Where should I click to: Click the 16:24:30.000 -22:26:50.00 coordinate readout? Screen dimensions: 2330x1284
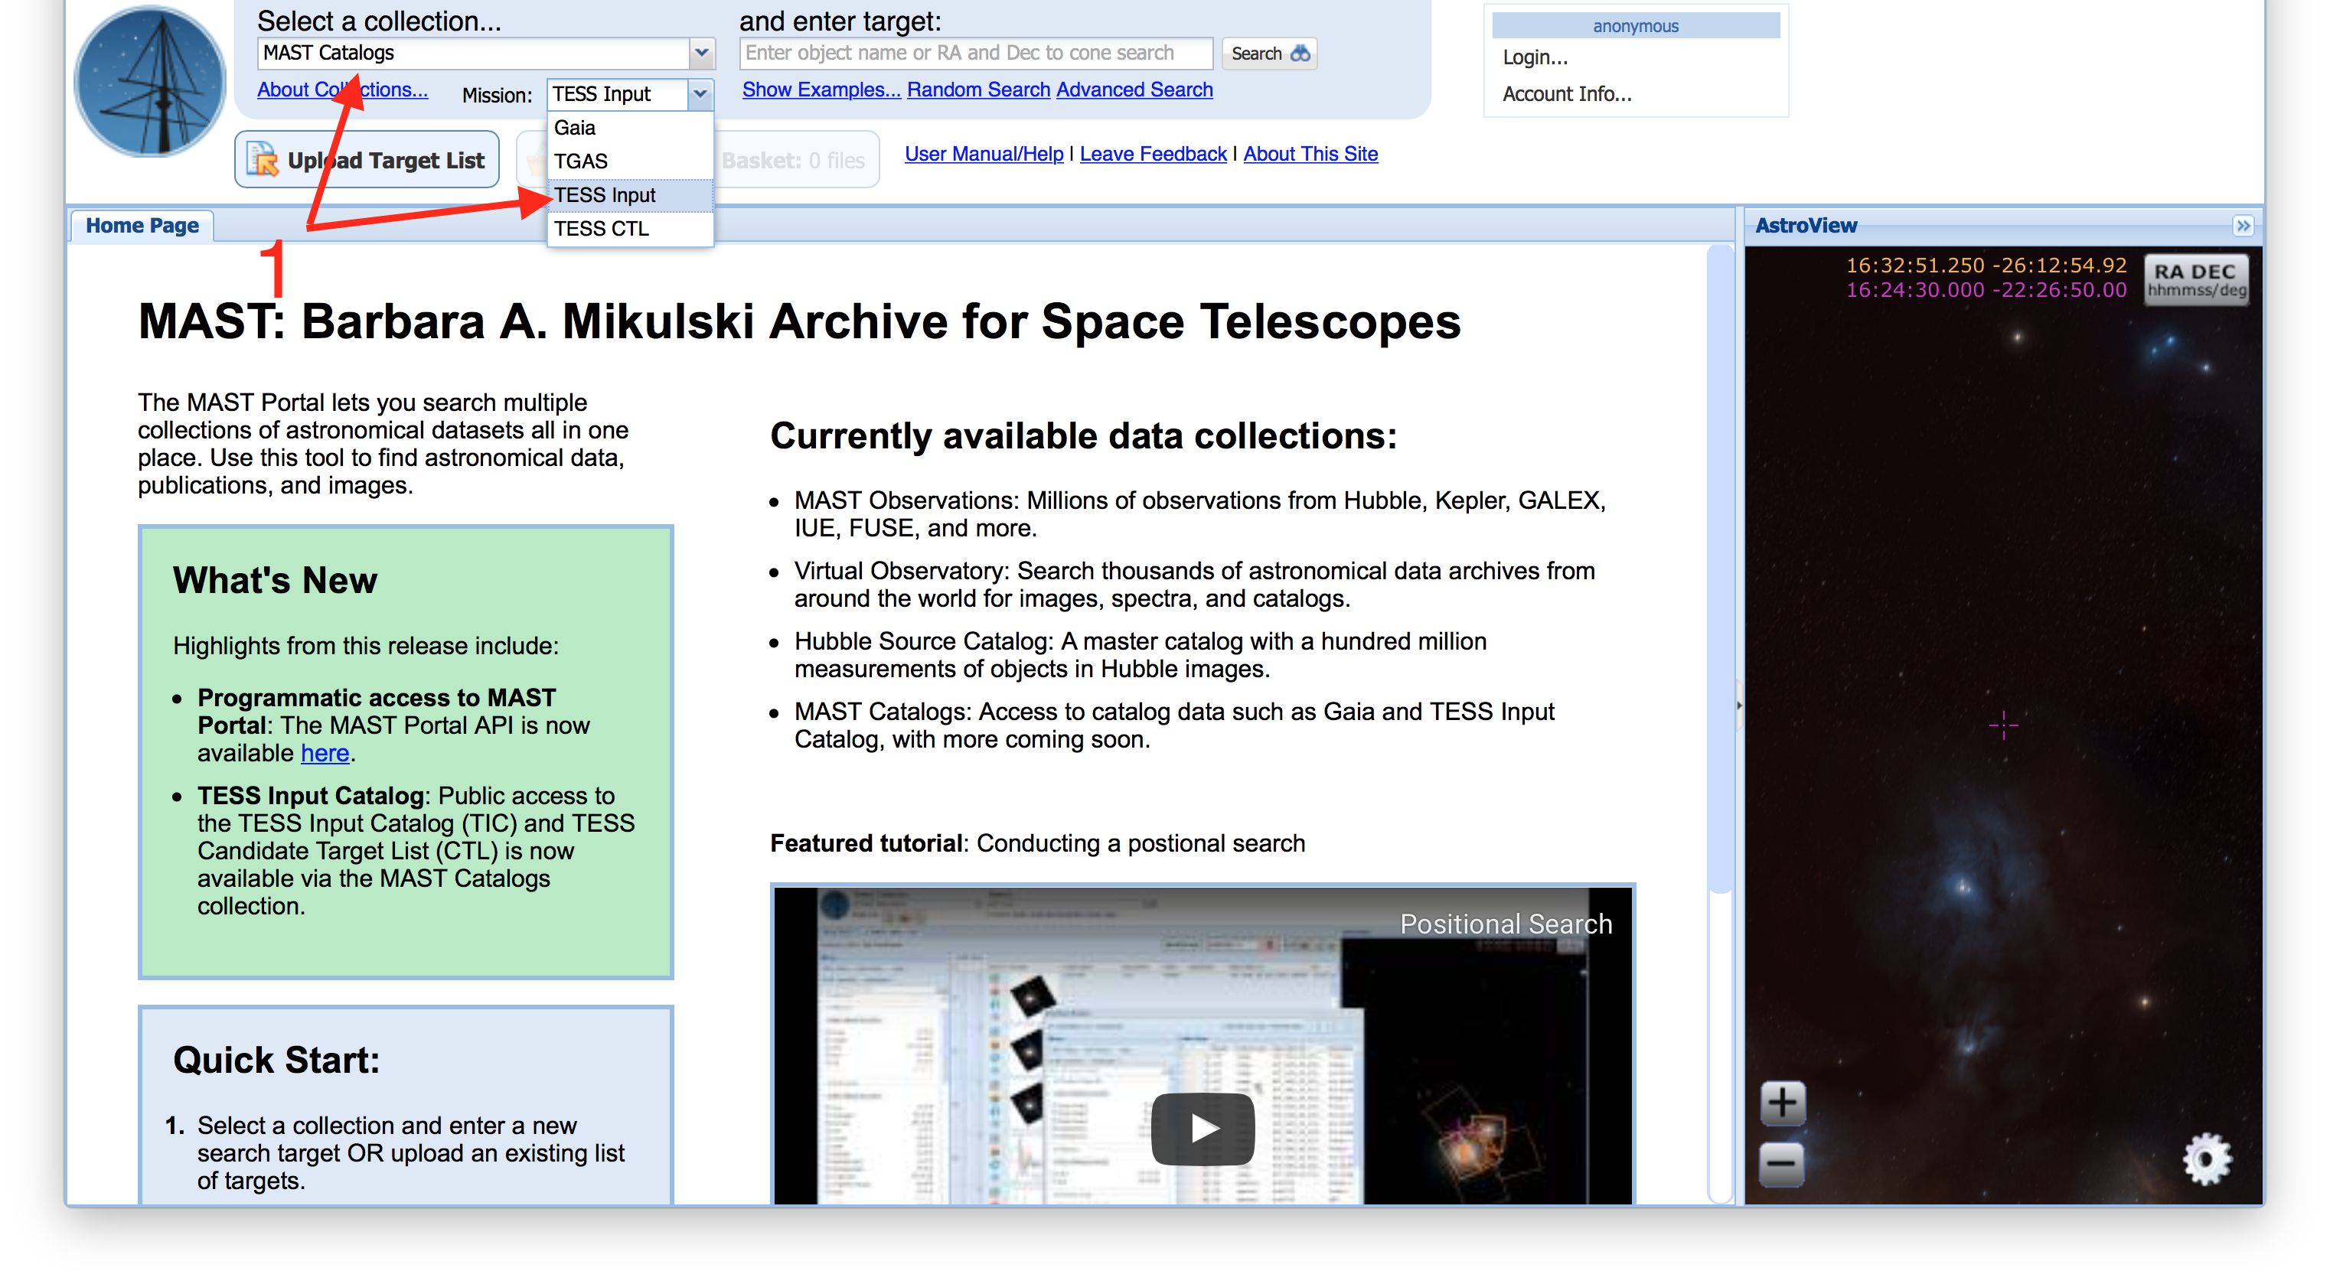(x=1986, y=289)
